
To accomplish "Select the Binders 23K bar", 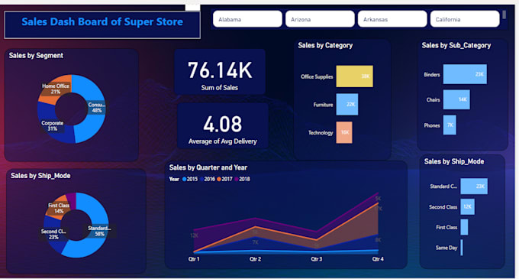I will [465, 74].
